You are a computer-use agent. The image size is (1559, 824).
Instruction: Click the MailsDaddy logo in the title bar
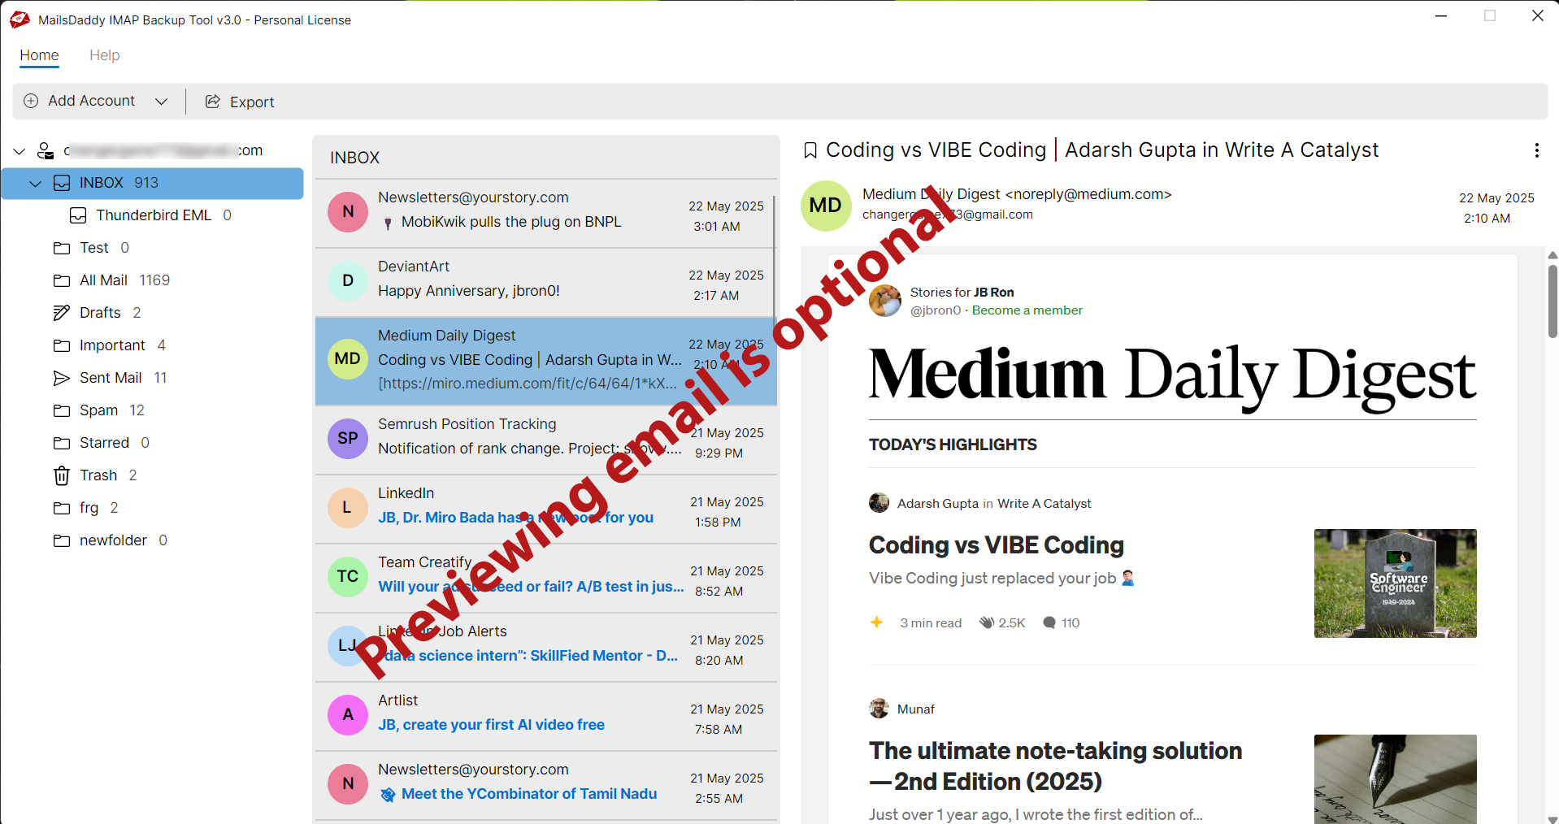[x=19, y=19]
